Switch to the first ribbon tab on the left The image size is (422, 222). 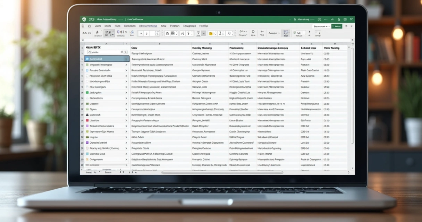click(98, 26)
